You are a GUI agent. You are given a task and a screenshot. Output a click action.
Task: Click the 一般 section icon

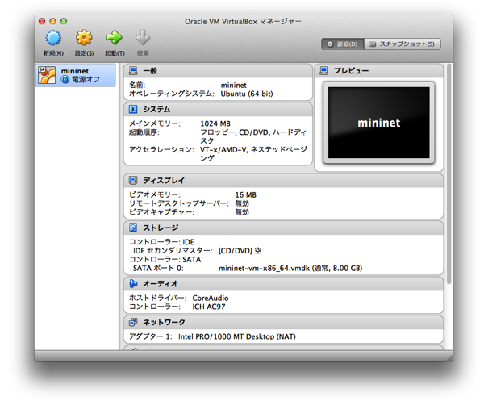point(133,71)
